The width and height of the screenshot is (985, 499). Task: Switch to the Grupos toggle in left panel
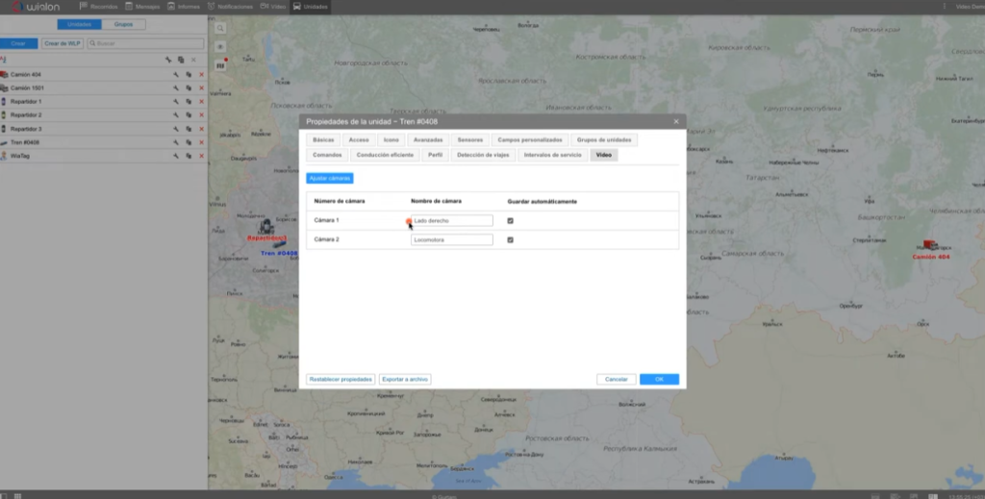[123, 24]
